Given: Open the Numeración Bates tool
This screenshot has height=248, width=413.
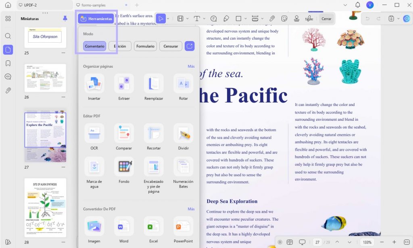Looking at the screenshot, I should (x=184, y=173).
